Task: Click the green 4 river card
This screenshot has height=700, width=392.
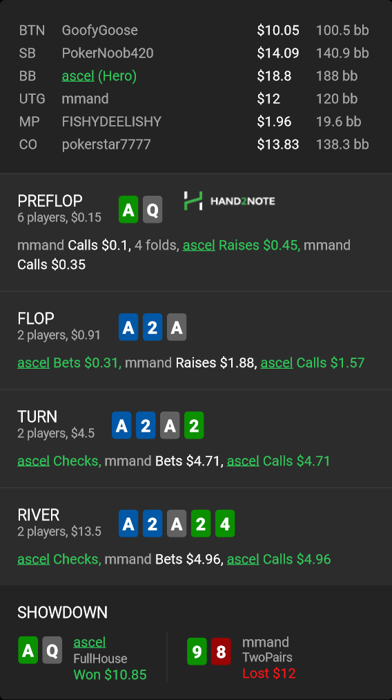Action: click(x=225, y=524)
